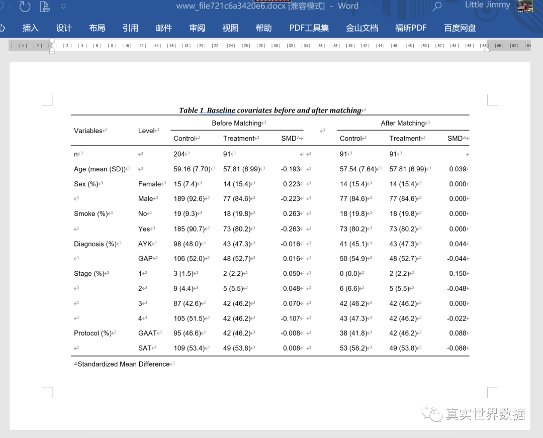
Task: Click the 'Age (mean (SD))' row label
Action: tap(100, 169)
